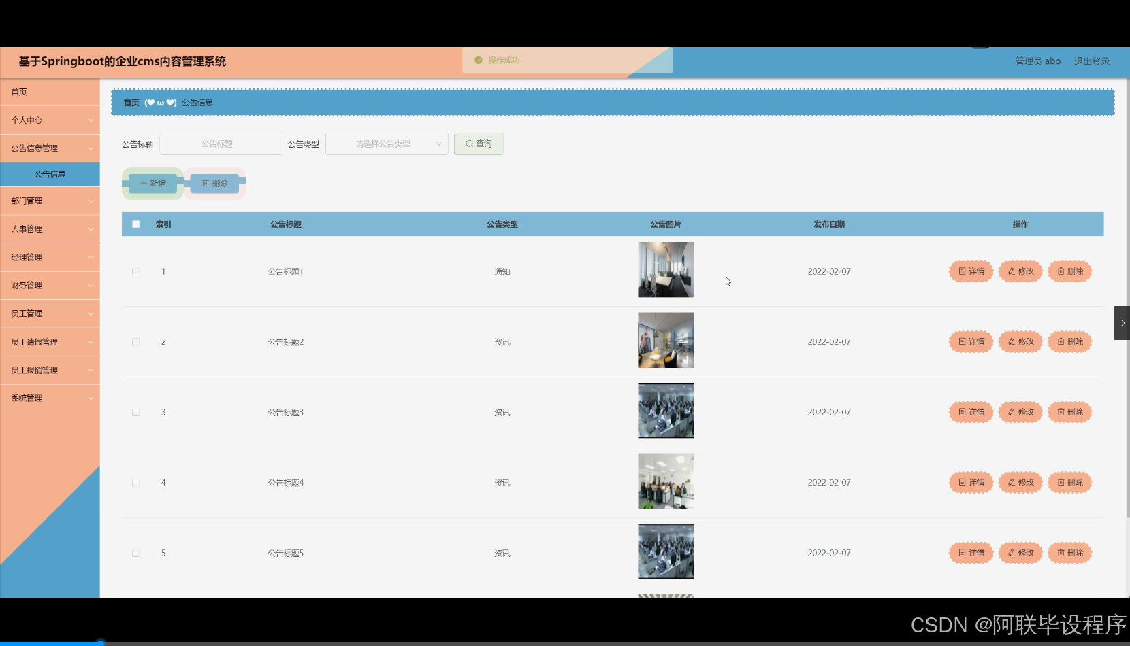
Task: Select 公告信息 in the sidebar
Action: (x=50, y=174)
